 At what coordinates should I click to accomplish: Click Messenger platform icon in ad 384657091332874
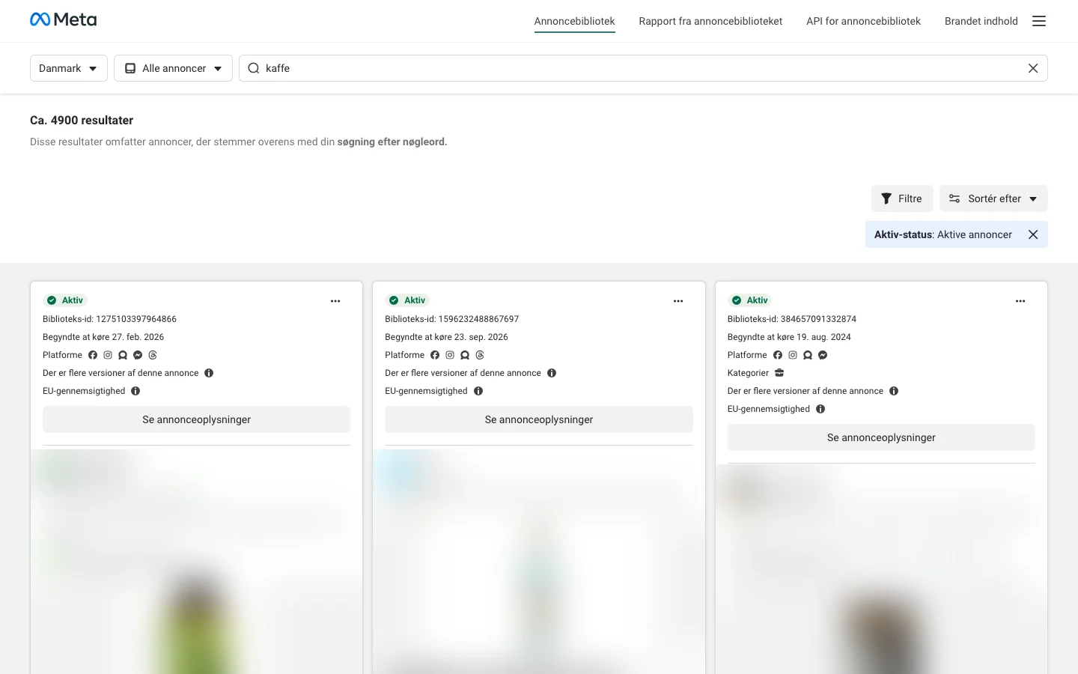(x=823, y=355)
